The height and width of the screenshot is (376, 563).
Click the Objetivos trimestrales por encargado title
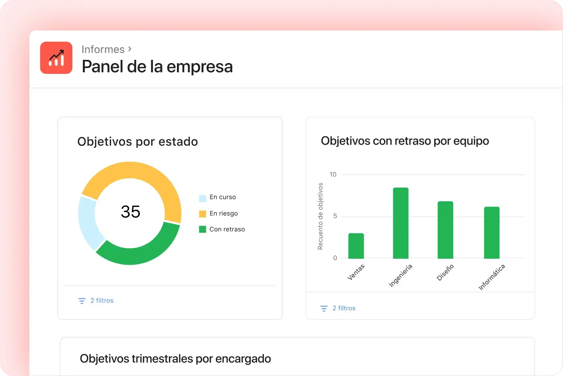(175, 359)
